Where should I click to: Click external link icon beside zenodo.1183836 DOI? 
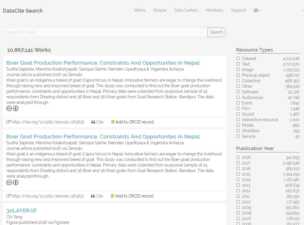tap(8, 122)
